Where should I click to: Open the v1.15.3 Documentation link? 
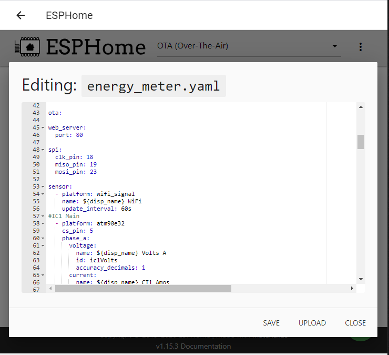(x=193, y=346)
